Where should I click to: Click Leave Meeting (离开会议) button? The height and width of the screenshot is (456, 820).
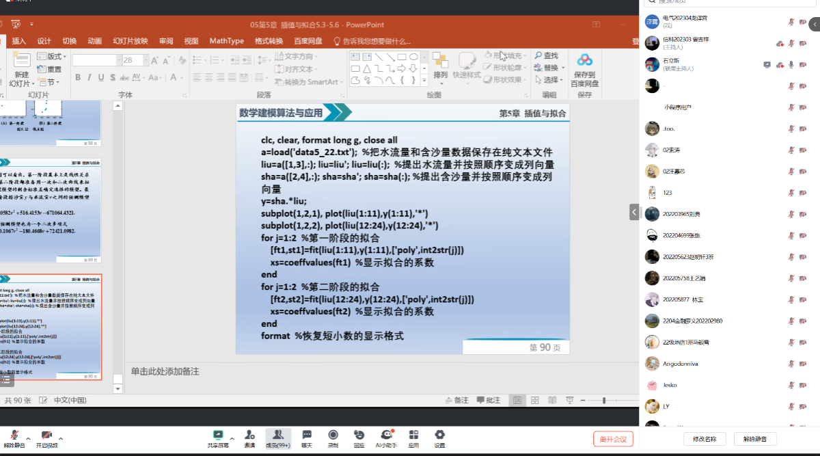[614, 439]
